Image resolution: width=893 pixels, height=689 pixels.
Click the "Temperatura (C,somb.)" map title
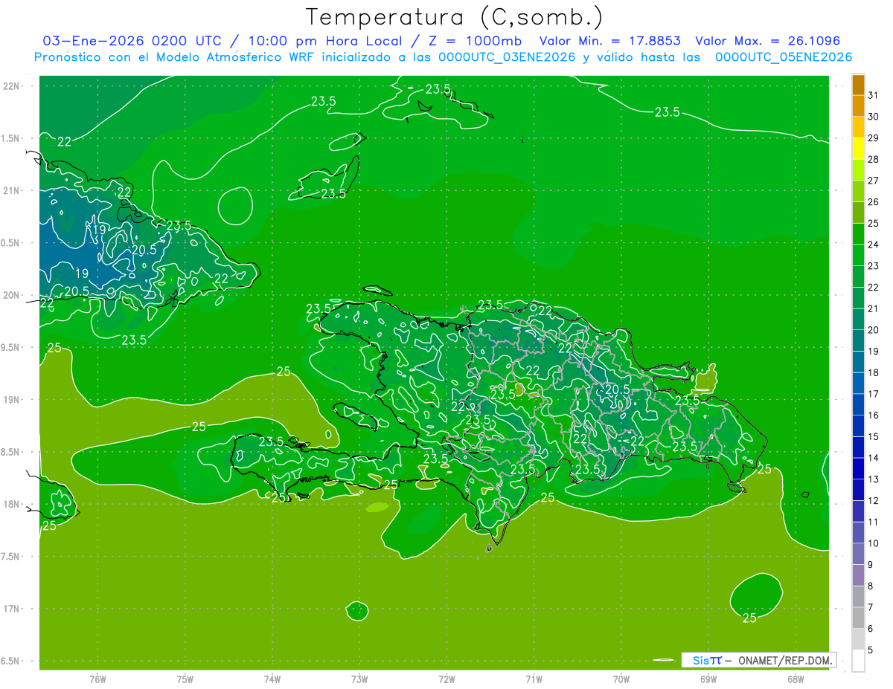(x=455, y=17)
